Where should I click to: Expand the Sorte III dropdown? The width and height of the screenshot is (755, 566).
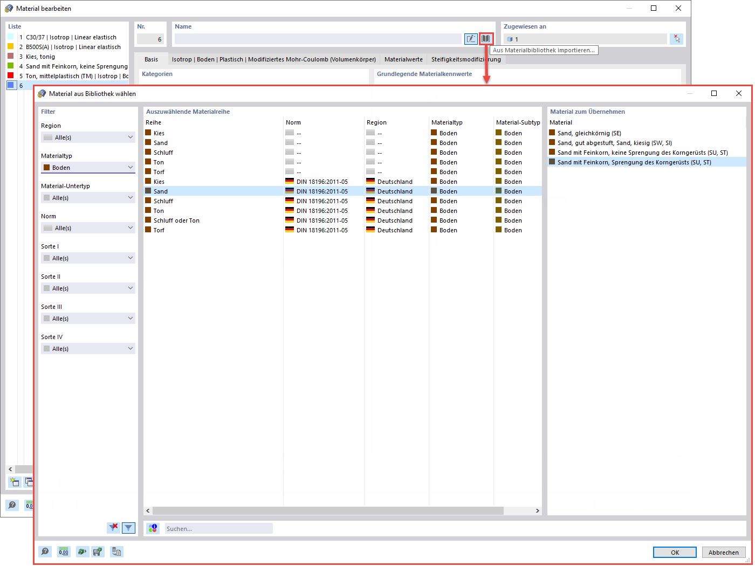coord(88,319)
